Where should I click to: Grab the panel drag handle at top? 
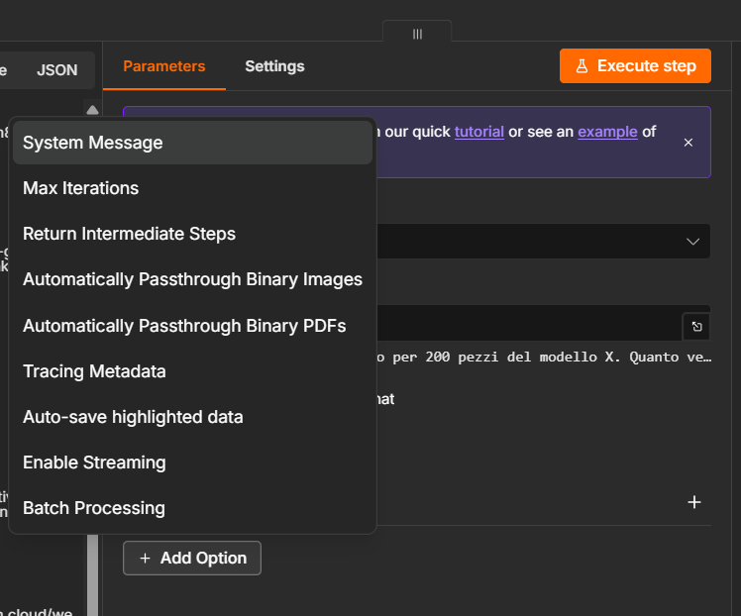point(417,34)
